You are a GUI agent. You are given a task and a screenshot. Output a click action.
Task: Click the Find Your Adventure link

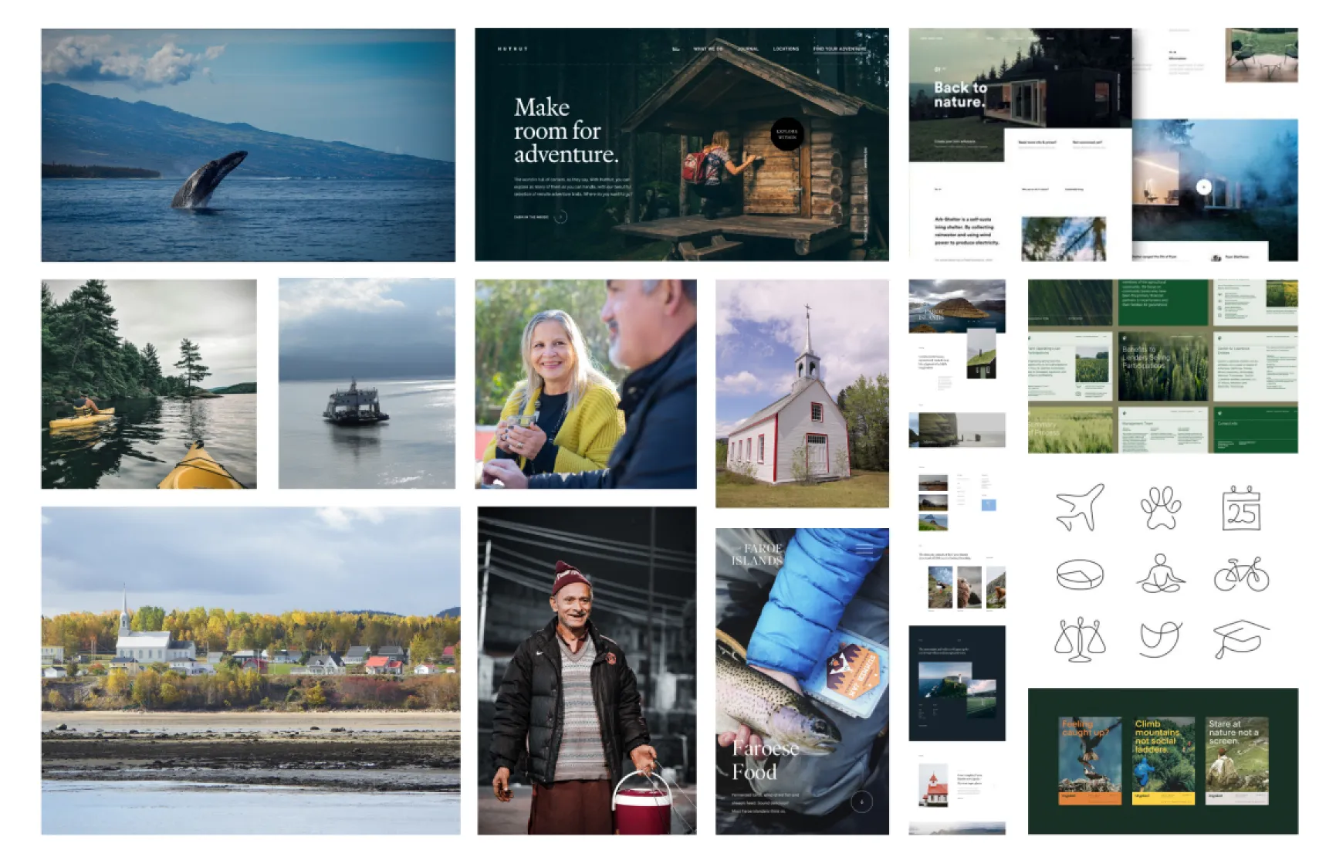pos(840,49)
